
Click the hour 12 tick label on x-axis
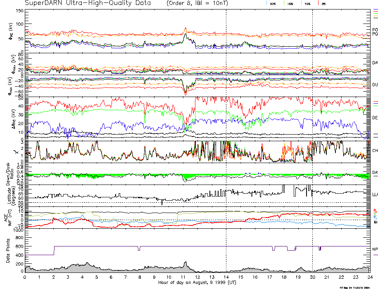pos(197,277)
